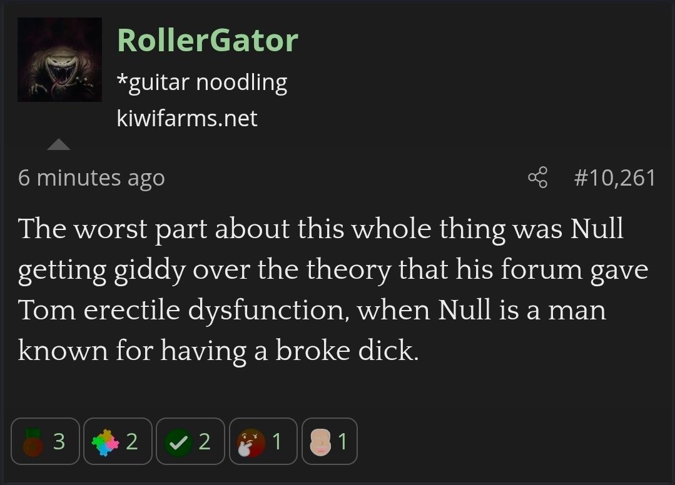This screenshot has width=675, height=485.
Task: Click the "*guitar noodling" user title
Action: pos(202,82)
